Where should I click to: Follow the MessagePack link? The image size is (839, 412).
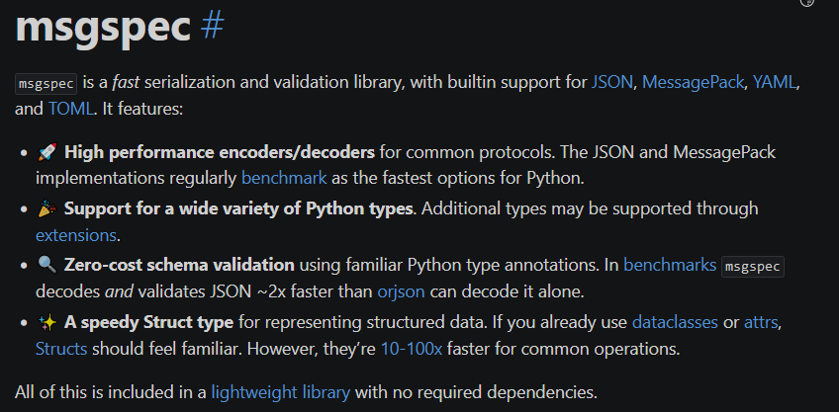[x=693, y=82]
